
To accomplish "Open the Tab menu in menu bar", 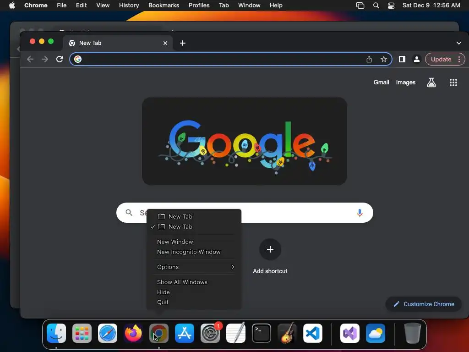I will [224, 5].
